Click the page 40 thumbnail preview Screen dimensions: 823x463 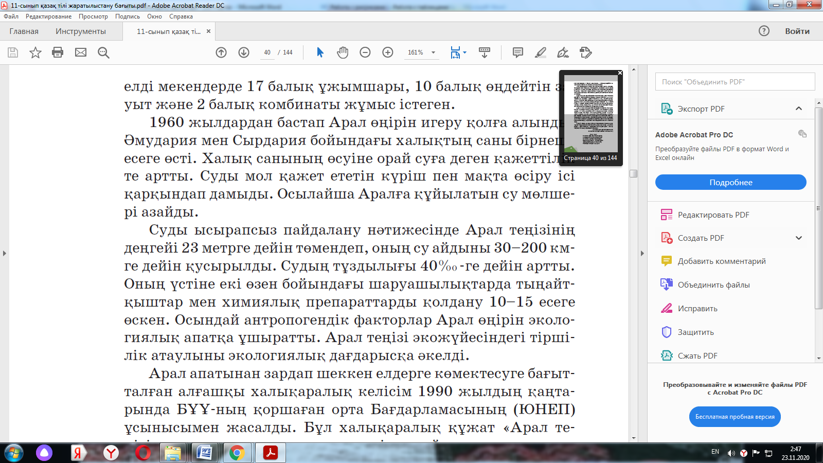pos(591,114)
